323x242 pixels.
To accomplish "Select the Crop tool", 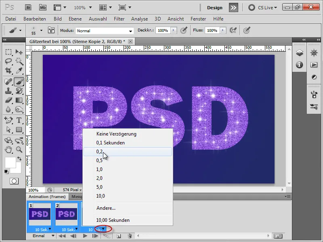I will tap(8, 71).
